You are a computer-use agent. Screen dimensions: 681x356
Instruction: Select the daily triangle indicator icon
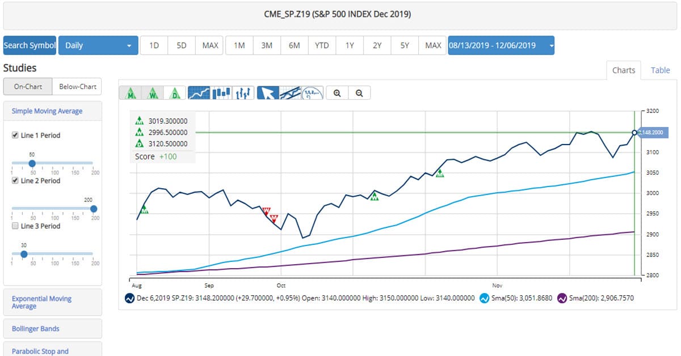pyautogui.click(x=174, y=93)
